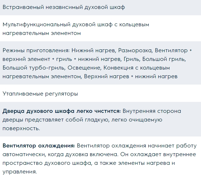This screenshot has width=201, height=185.
Task: Click the word 'поверхность.'
Action: coord(21,128)
